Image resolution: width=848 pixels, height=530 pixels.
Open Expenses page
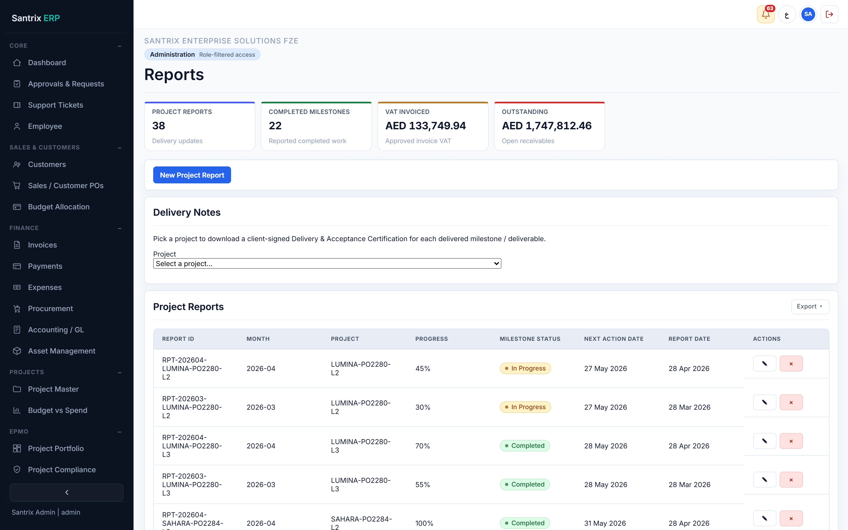(x=67, y=288)
